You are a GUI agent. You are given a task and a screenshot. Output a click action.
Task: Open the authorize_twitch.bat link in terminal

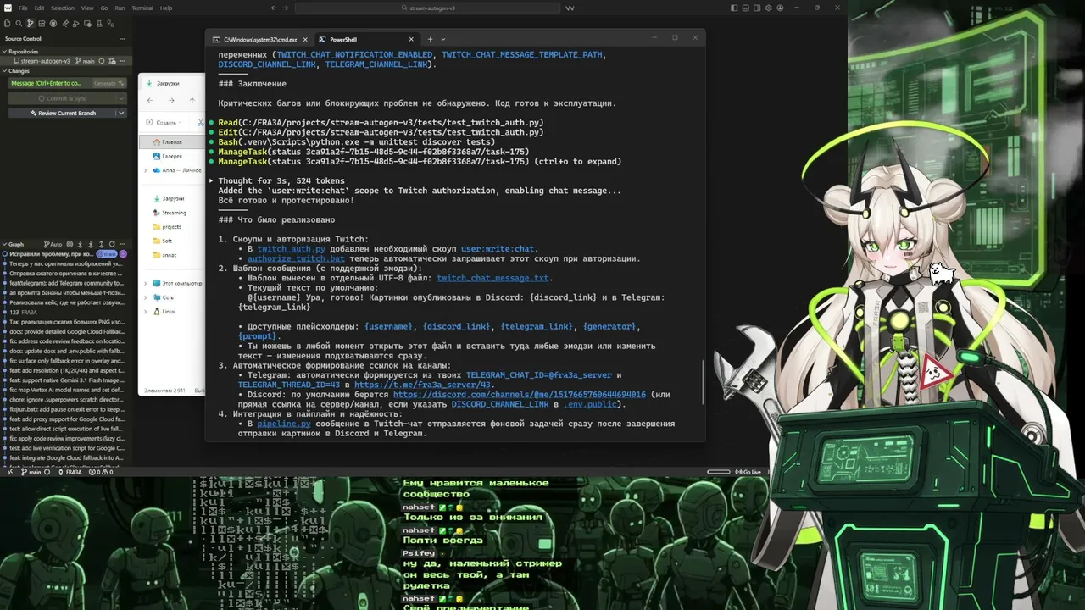(297, 258)
